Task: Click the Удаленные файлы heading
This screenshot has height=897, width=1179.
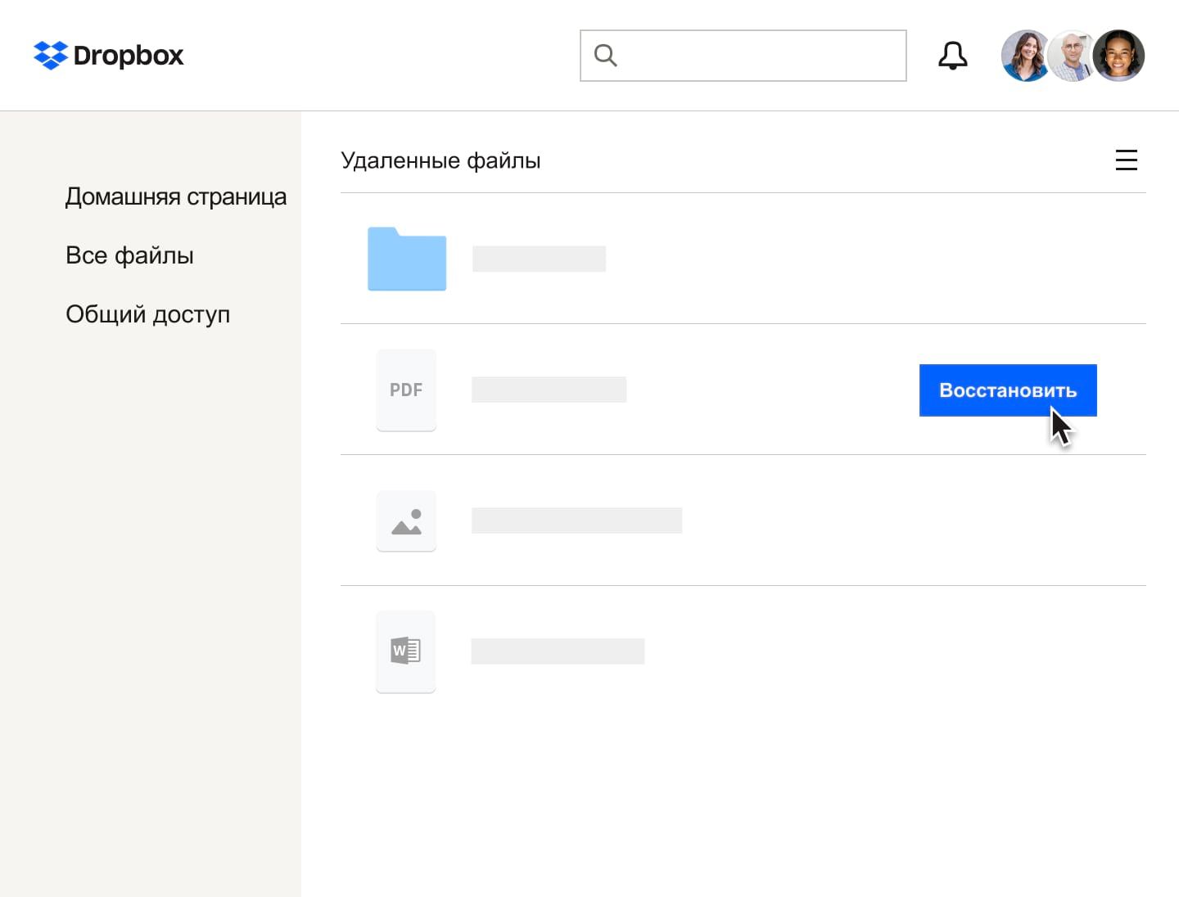Action: tap(440, 160)
